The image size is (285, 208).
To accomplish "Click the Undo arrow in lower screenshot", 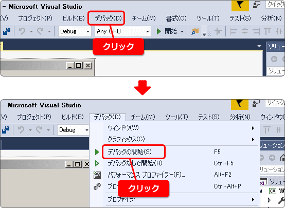I will (21, 130).
